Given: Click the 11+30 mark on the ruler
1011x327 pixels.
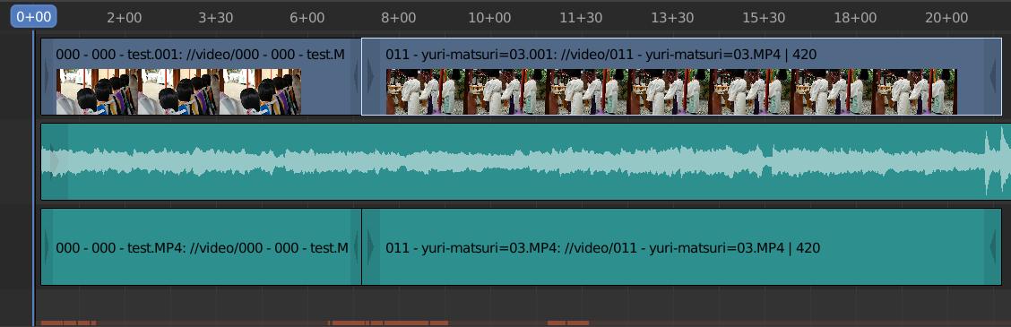Looking at the screenshot, I should pyautogui.click(x=581, y=17).
